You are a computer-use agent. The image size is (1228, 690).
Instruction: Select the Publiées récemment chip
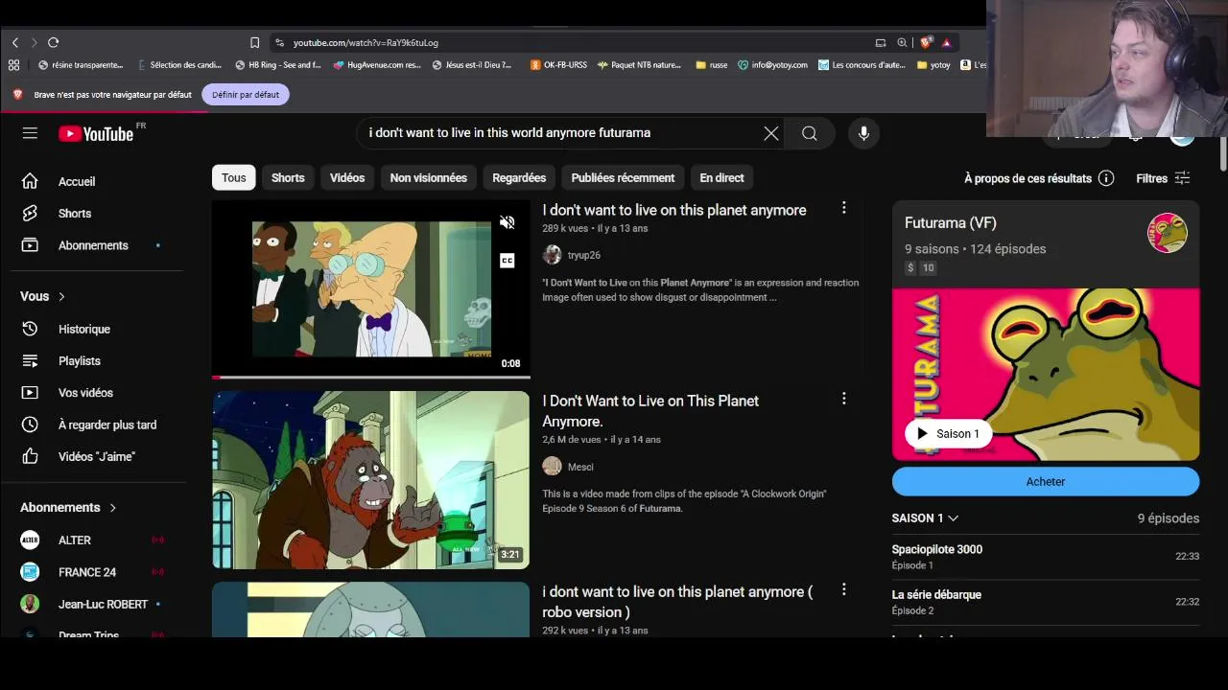point(623,178)
